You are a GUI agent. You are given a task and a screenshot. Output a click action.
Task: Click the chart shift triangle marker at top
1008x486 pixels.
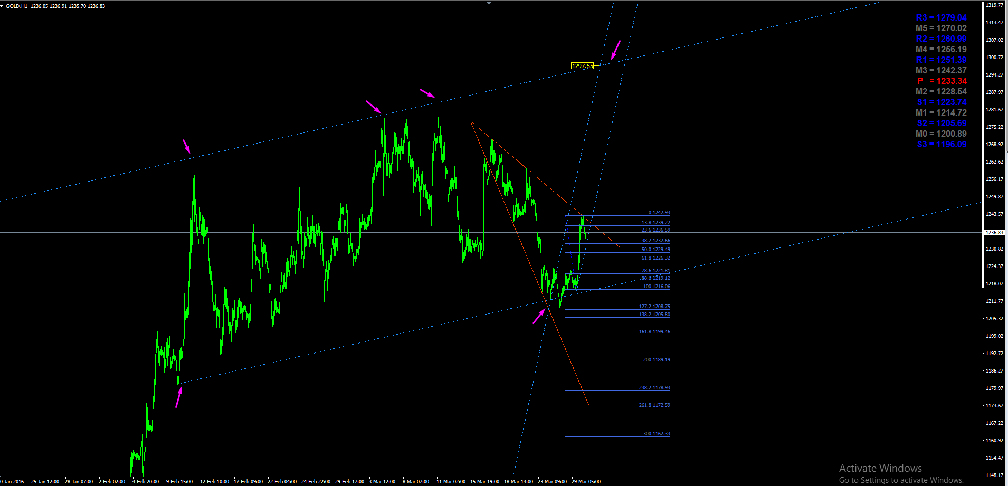(x=489, y=3)
